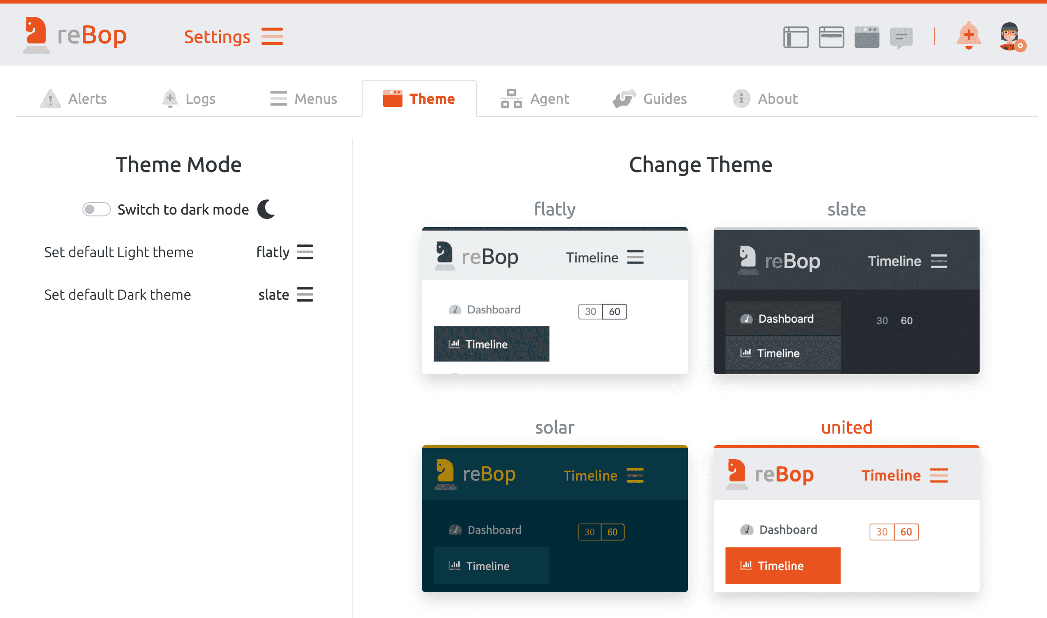Click the reBop knight logo icon
The height and width of the screenshot is (618, 1047).
pyautogui.click(x=36, y=35)
